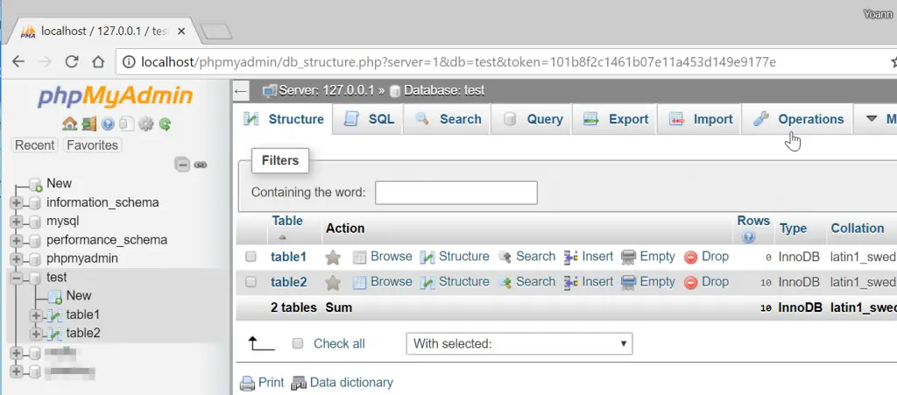The image size is (897, 395).
Task: Click the Empty icon for table1
Action: click(628, 257)
